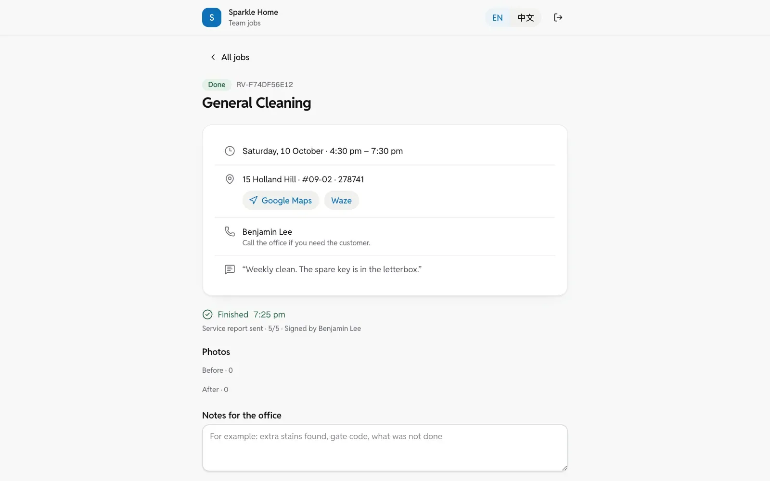The image size is (770, 481).
Task: Click After · 0 photo count
Action: (x=215, y=390)
